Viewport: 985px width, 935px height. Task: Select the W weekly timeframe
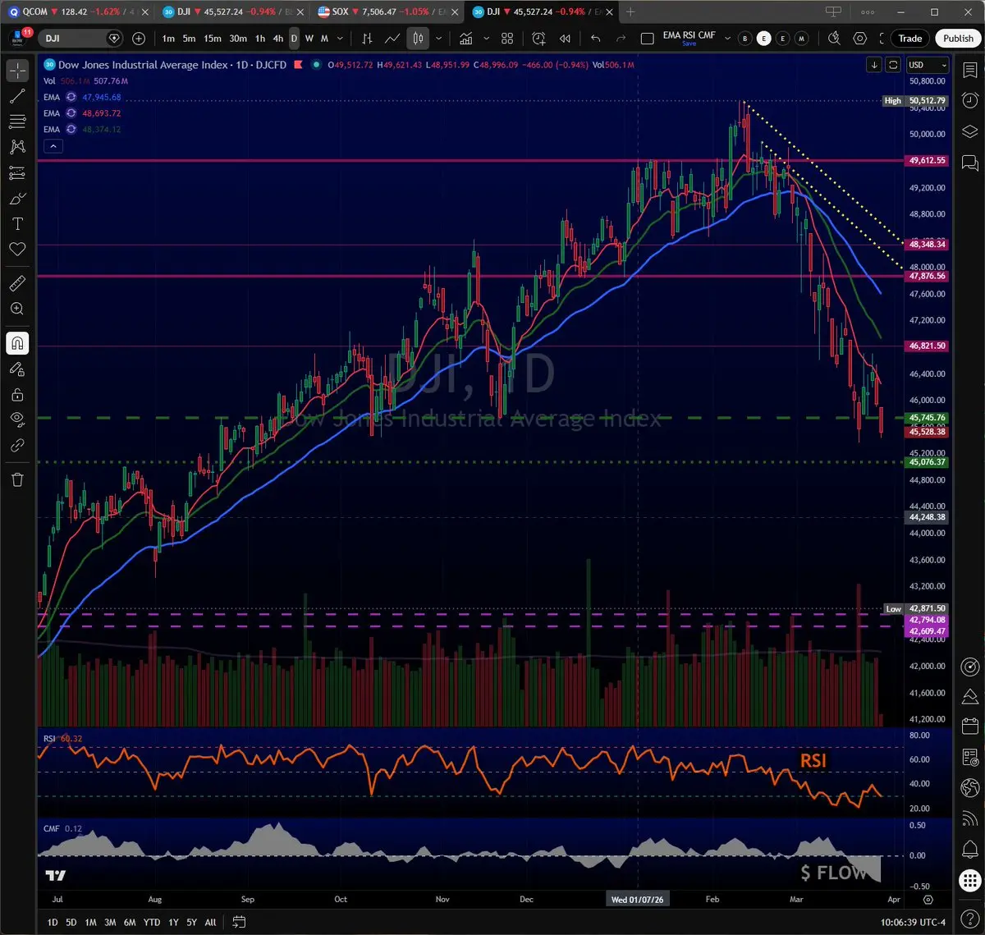(309, 39)
